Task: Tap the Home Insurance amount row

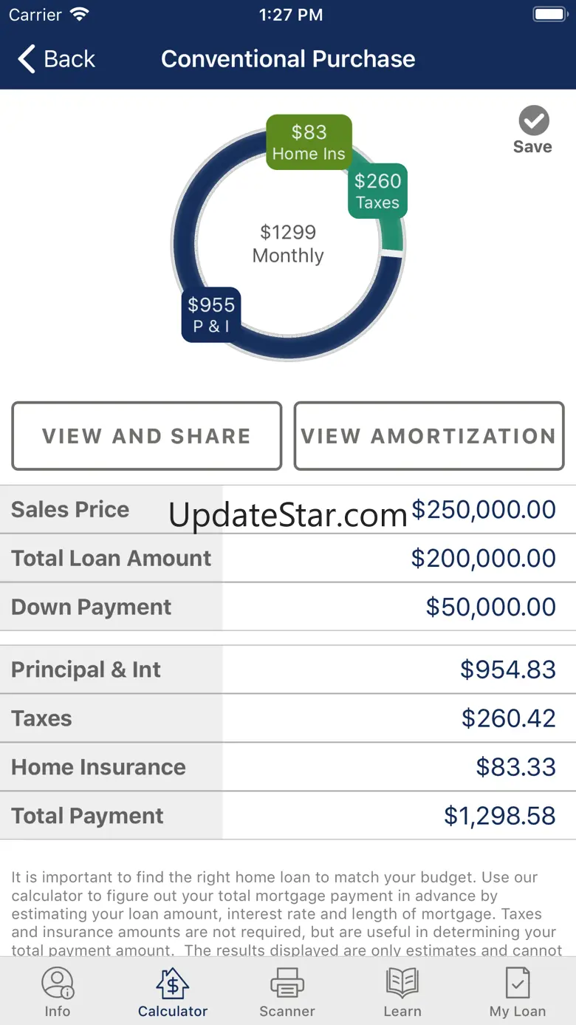Action: coord(515,766)
